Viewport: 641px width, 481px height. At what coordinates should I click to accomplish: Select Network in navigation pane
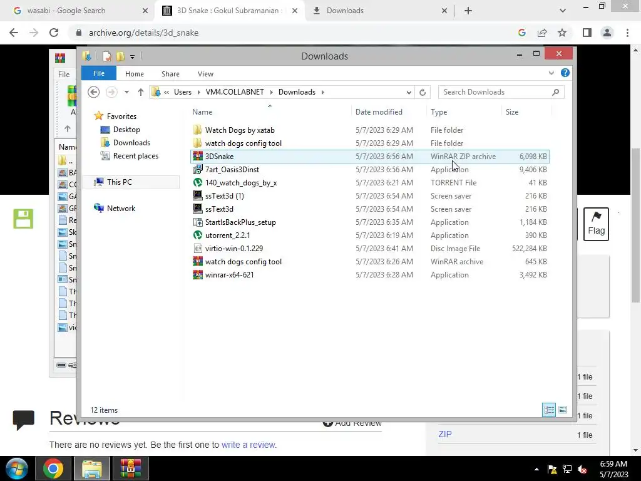pyautogui.click(x=121, y=208)
